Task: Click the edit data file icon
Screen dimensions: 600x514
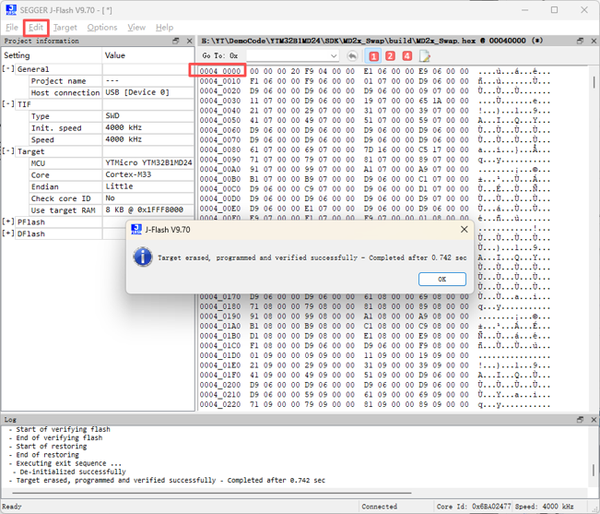Action: (424, 56)
